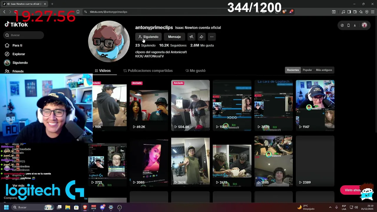
Task: Expand the system tray hidden icons chevron
Action: pos(330,207)
